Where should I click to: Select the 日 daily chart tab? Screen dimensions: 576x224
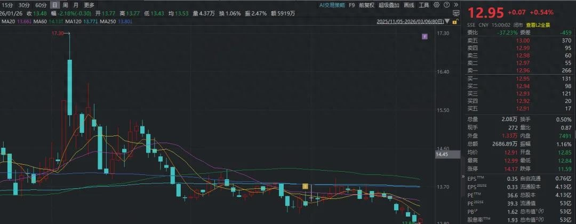point(55,5)
